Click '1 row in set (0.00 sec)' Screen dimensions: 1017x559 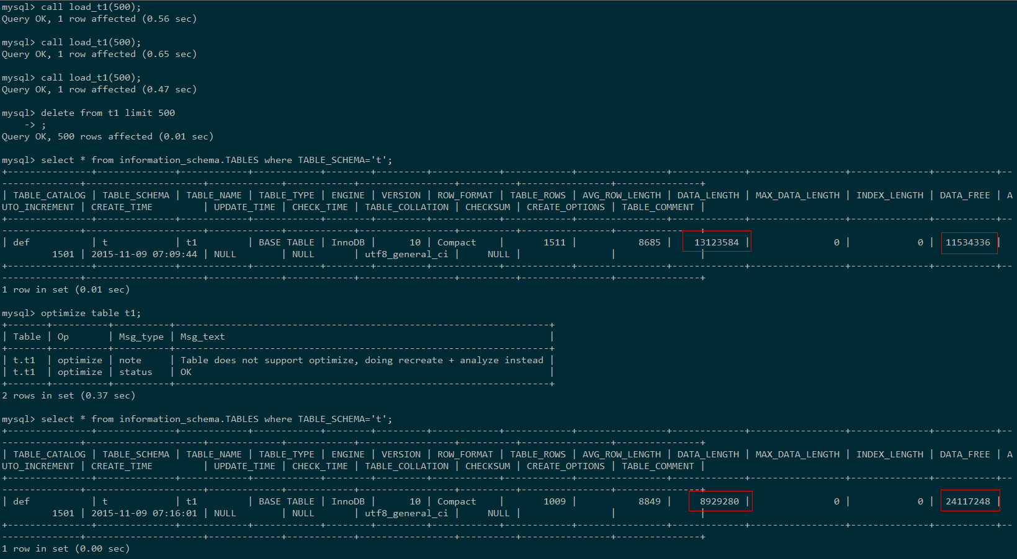pyautogui.click(x=66, y=549)
